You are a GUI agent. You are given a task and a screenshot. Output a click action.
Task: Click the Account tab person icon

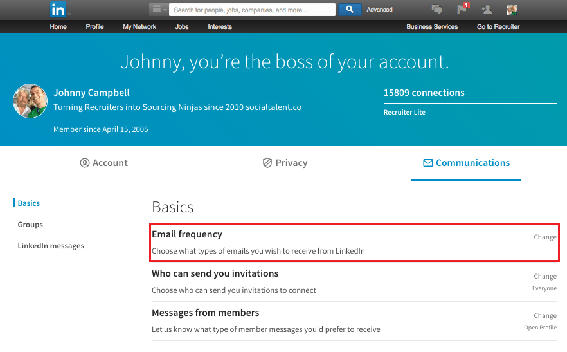pyautogui.click(x=85, y=163)
